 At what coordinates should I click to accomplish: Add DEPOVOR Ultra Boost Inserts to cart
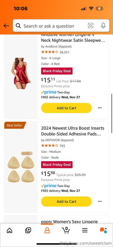[66, 201]
